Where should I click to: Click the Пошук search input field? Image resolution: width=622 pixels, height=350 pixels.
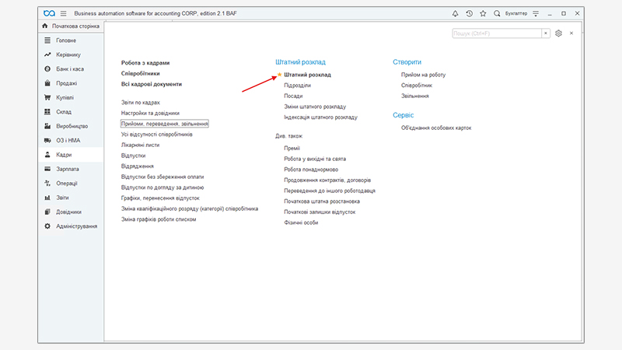pyautogui.click(x=498, y=34)
